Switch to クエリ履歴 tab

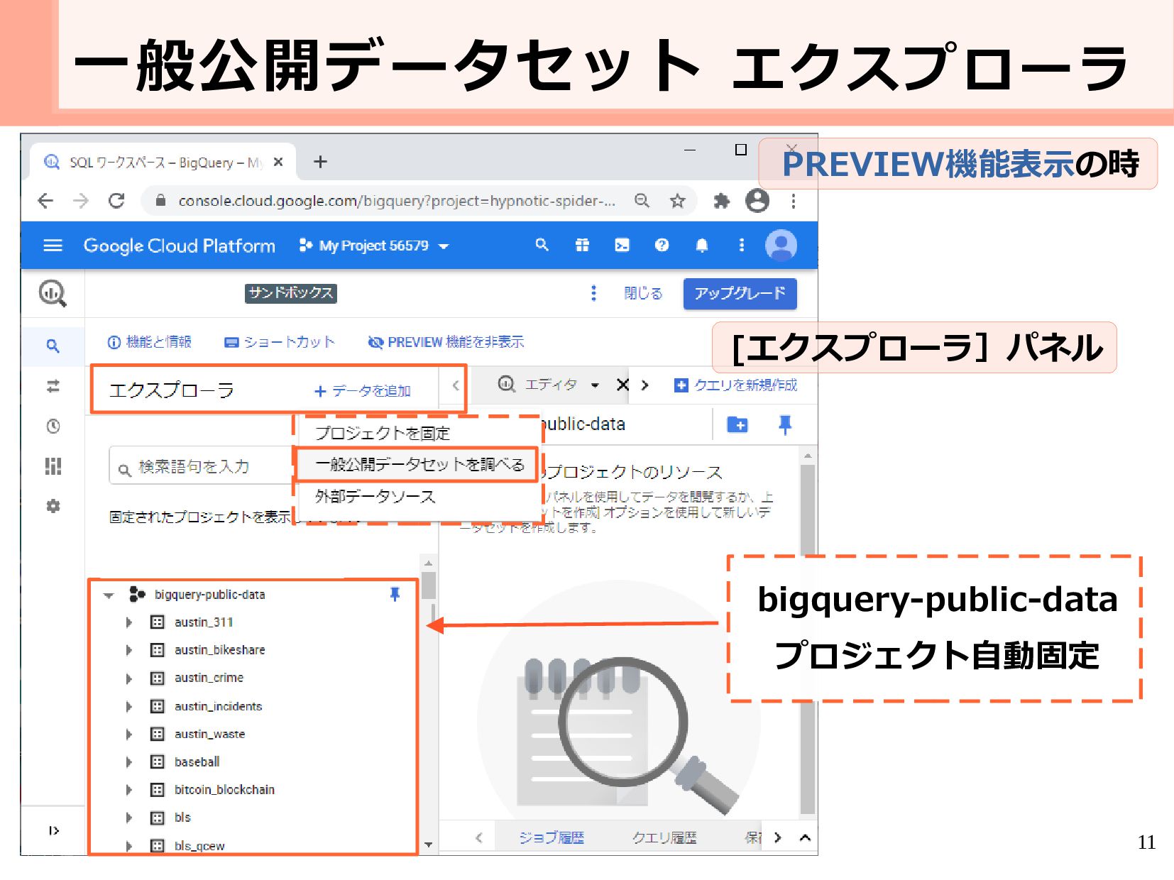coord(664,837)
